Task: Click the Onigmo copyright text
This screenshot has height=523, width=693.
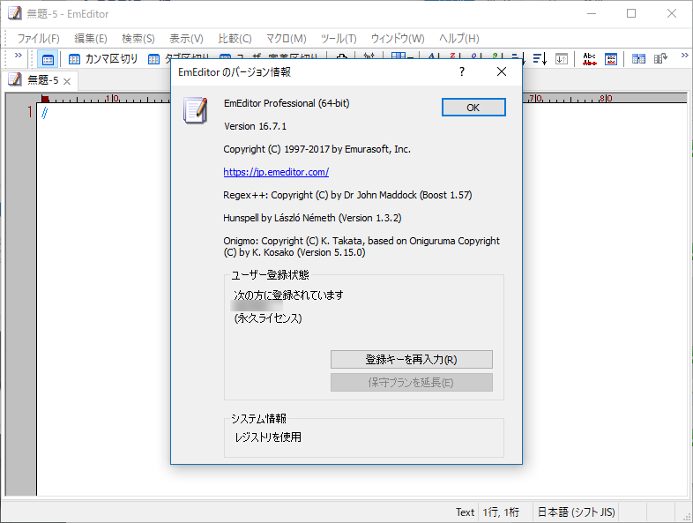Action: (x=361, y=247)
